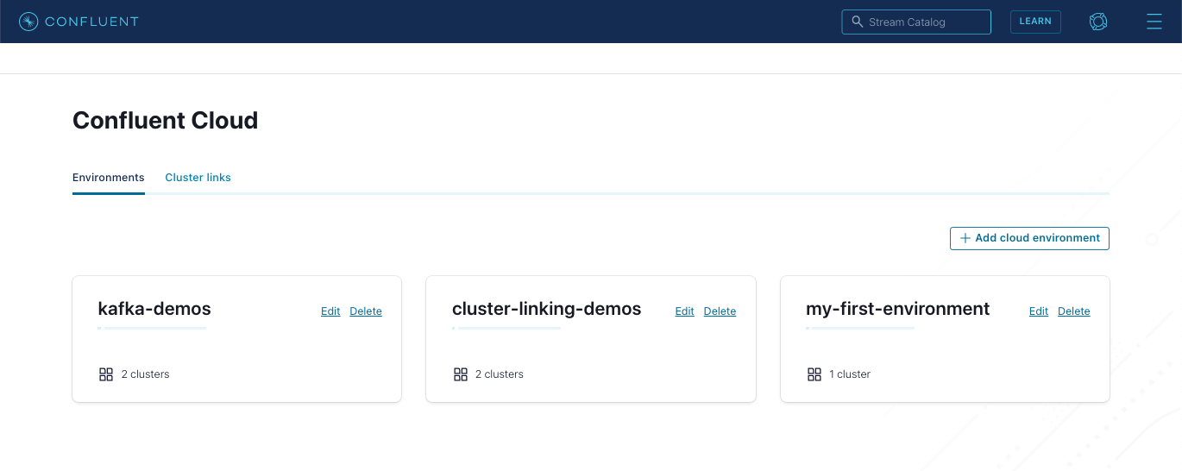
Task: Open the support lifebuoy icon
Action: [1098, 22]
